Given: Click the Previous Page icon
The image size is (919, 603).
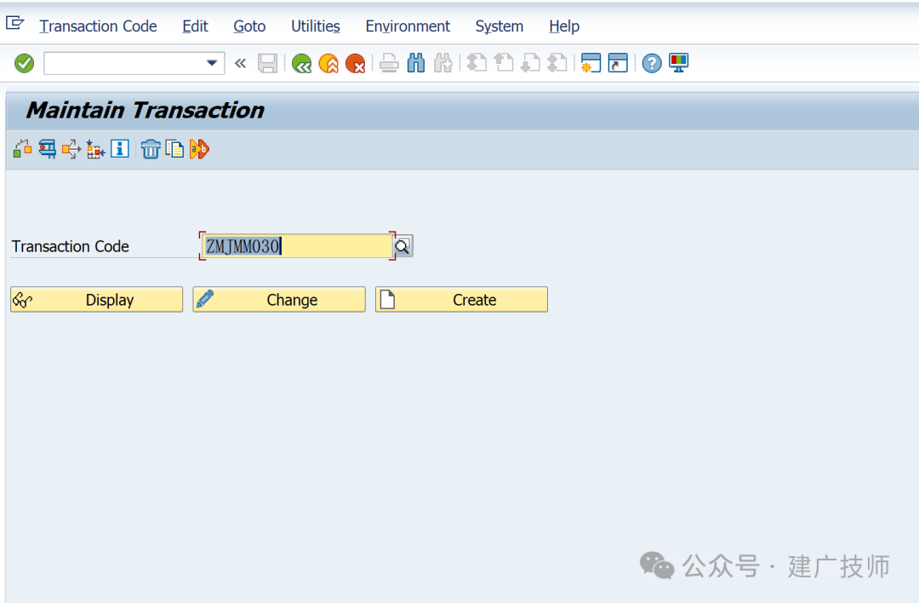Looking at the screenshot, I should click(504, 63).
